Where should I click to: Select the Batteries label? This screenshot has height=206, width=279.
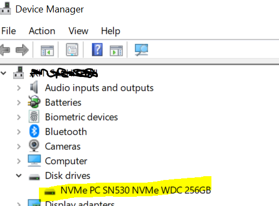tap(63, 102)
